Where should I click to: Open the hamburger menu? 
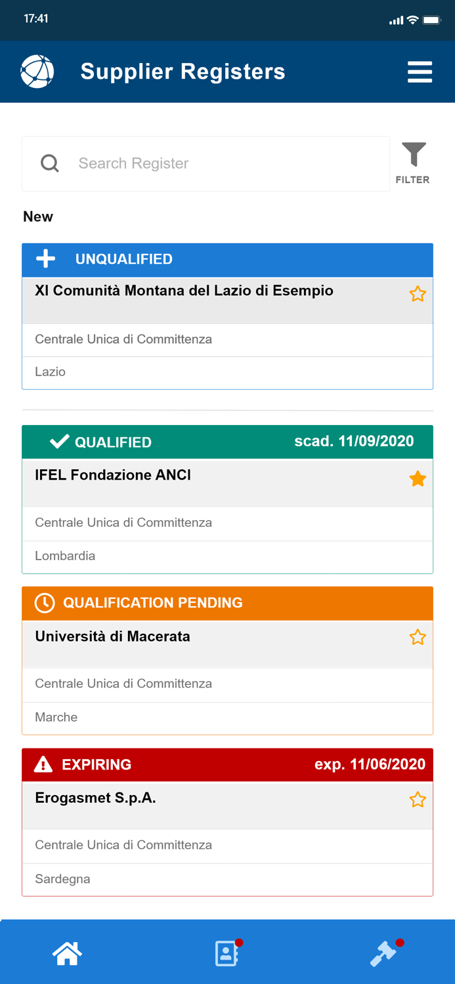[420, 72]
